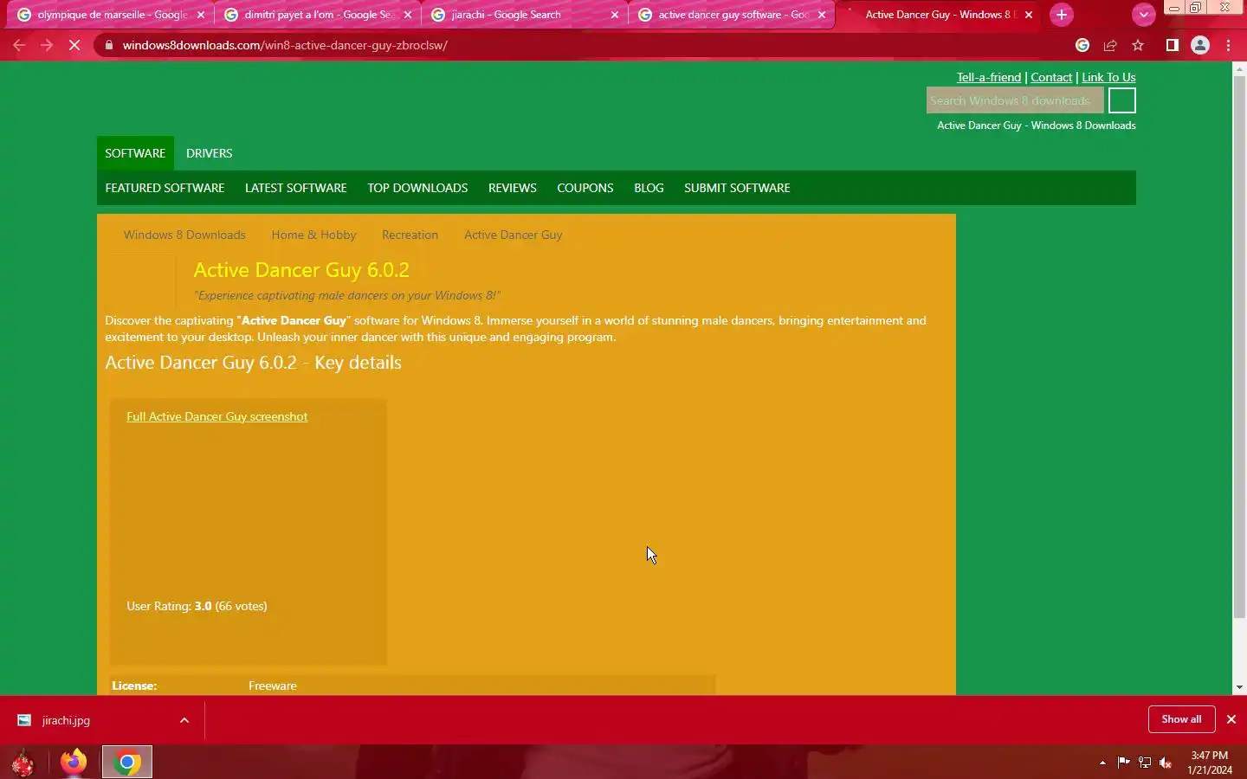Image resolution: width=1247 pixels, height=779 pixels.
Task: Stop the page from loading
Action: pyautogui.click(x=74, y=45)
